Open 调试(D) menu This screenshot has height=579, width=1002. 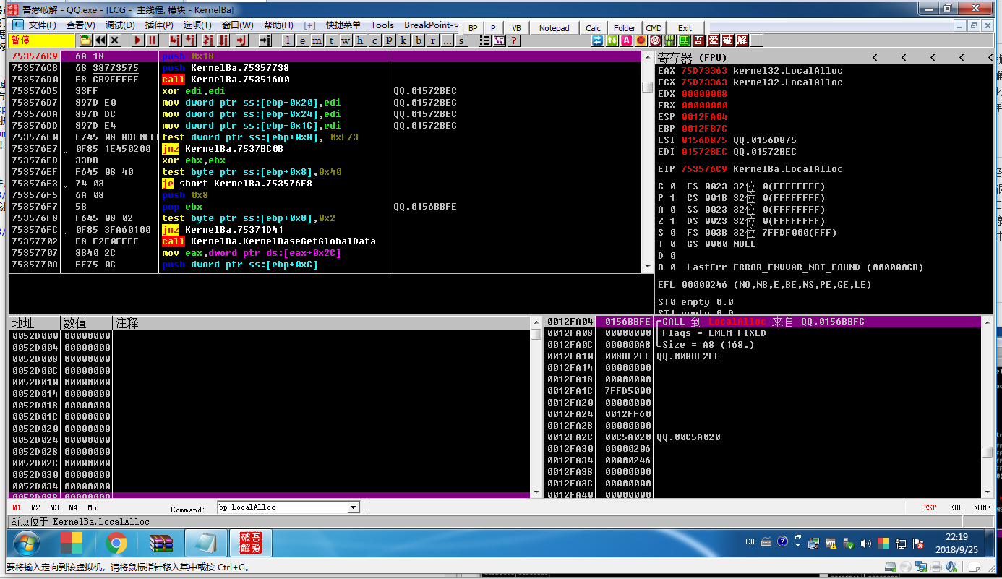(x=120, y=25)
